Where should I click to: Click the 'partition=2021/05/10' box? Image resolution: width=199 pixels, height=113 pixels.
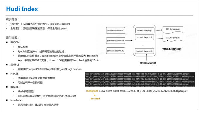(x=115, y=30)
